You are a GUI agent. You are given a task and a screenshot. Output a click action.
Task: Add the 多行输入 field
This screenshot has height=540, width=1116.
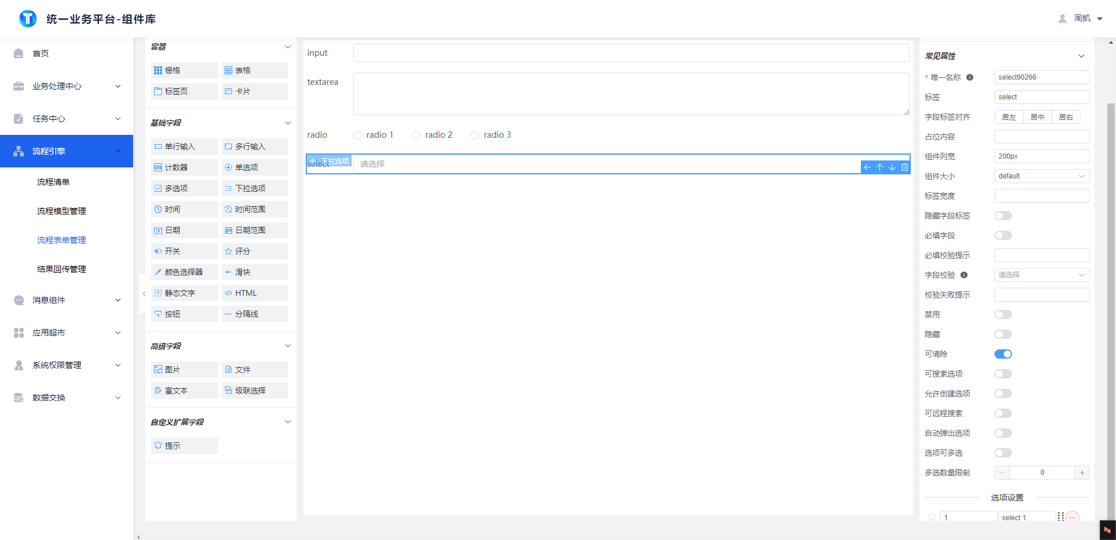pyautogui.click(x=255, y=146)
